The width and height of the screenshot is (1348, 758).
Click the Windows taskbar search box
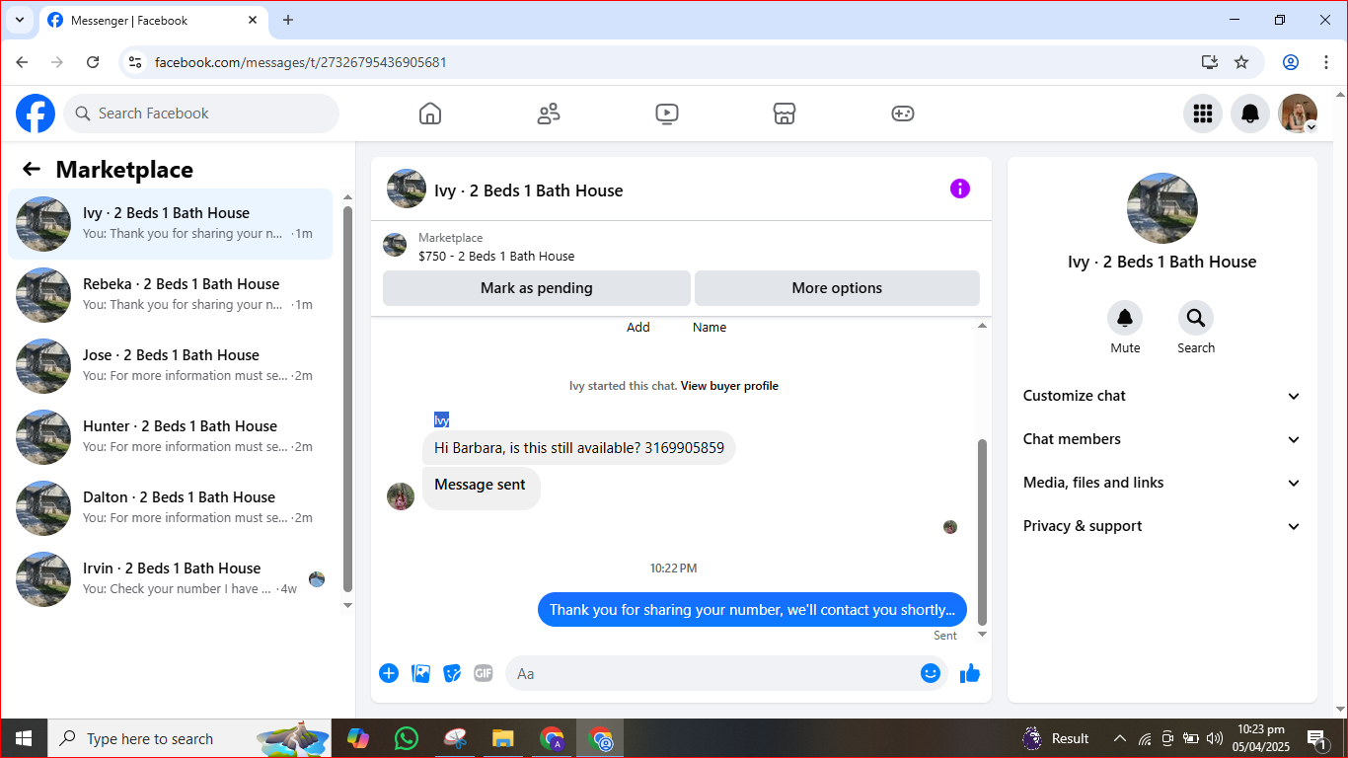click(x=190, y=738)
